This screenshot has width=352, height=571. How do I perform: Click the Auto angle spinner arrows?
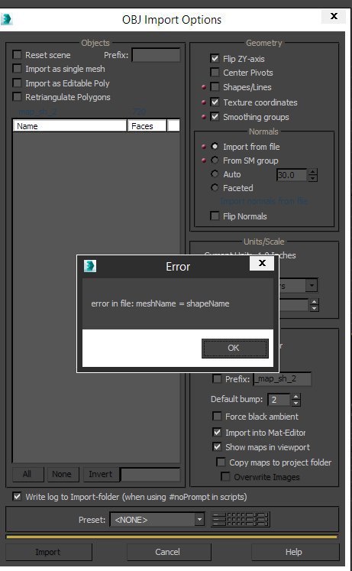[313, 175]
